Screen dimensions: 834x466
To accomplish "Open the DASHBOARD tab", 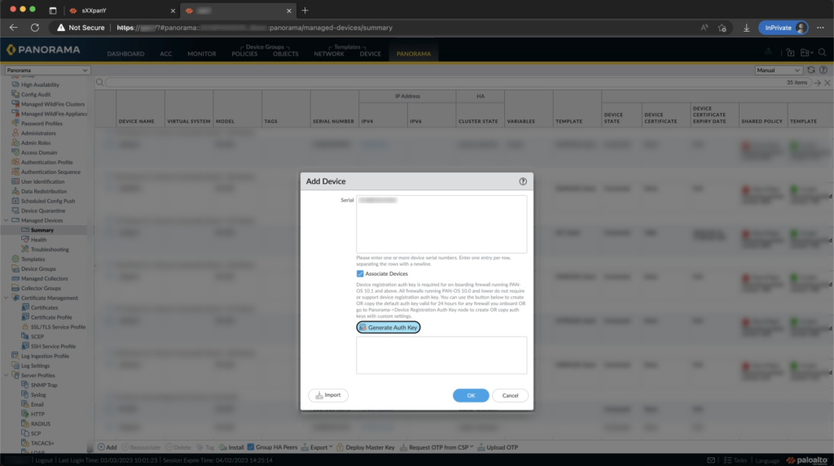I will (x=125, y=54).
